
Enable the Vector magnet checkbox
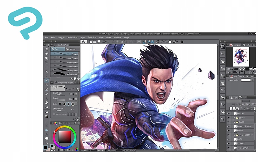(54, 114)
